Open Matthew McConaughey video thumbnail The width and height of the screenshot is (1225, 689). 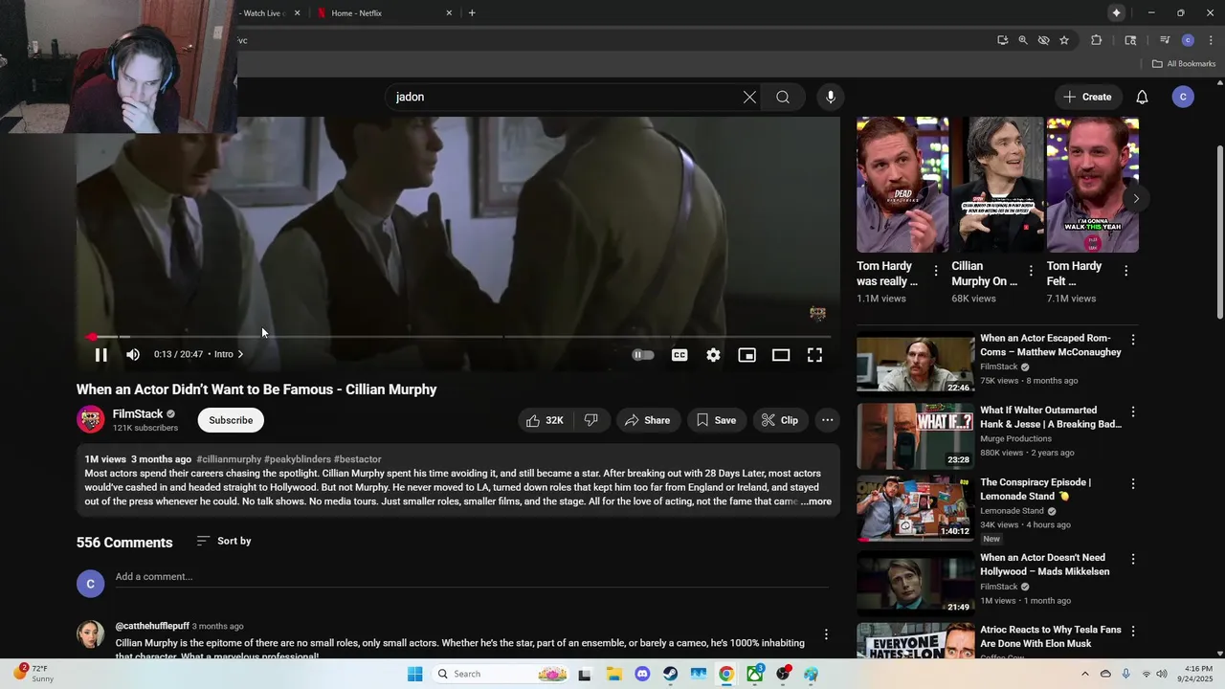(x=915, y=363)
